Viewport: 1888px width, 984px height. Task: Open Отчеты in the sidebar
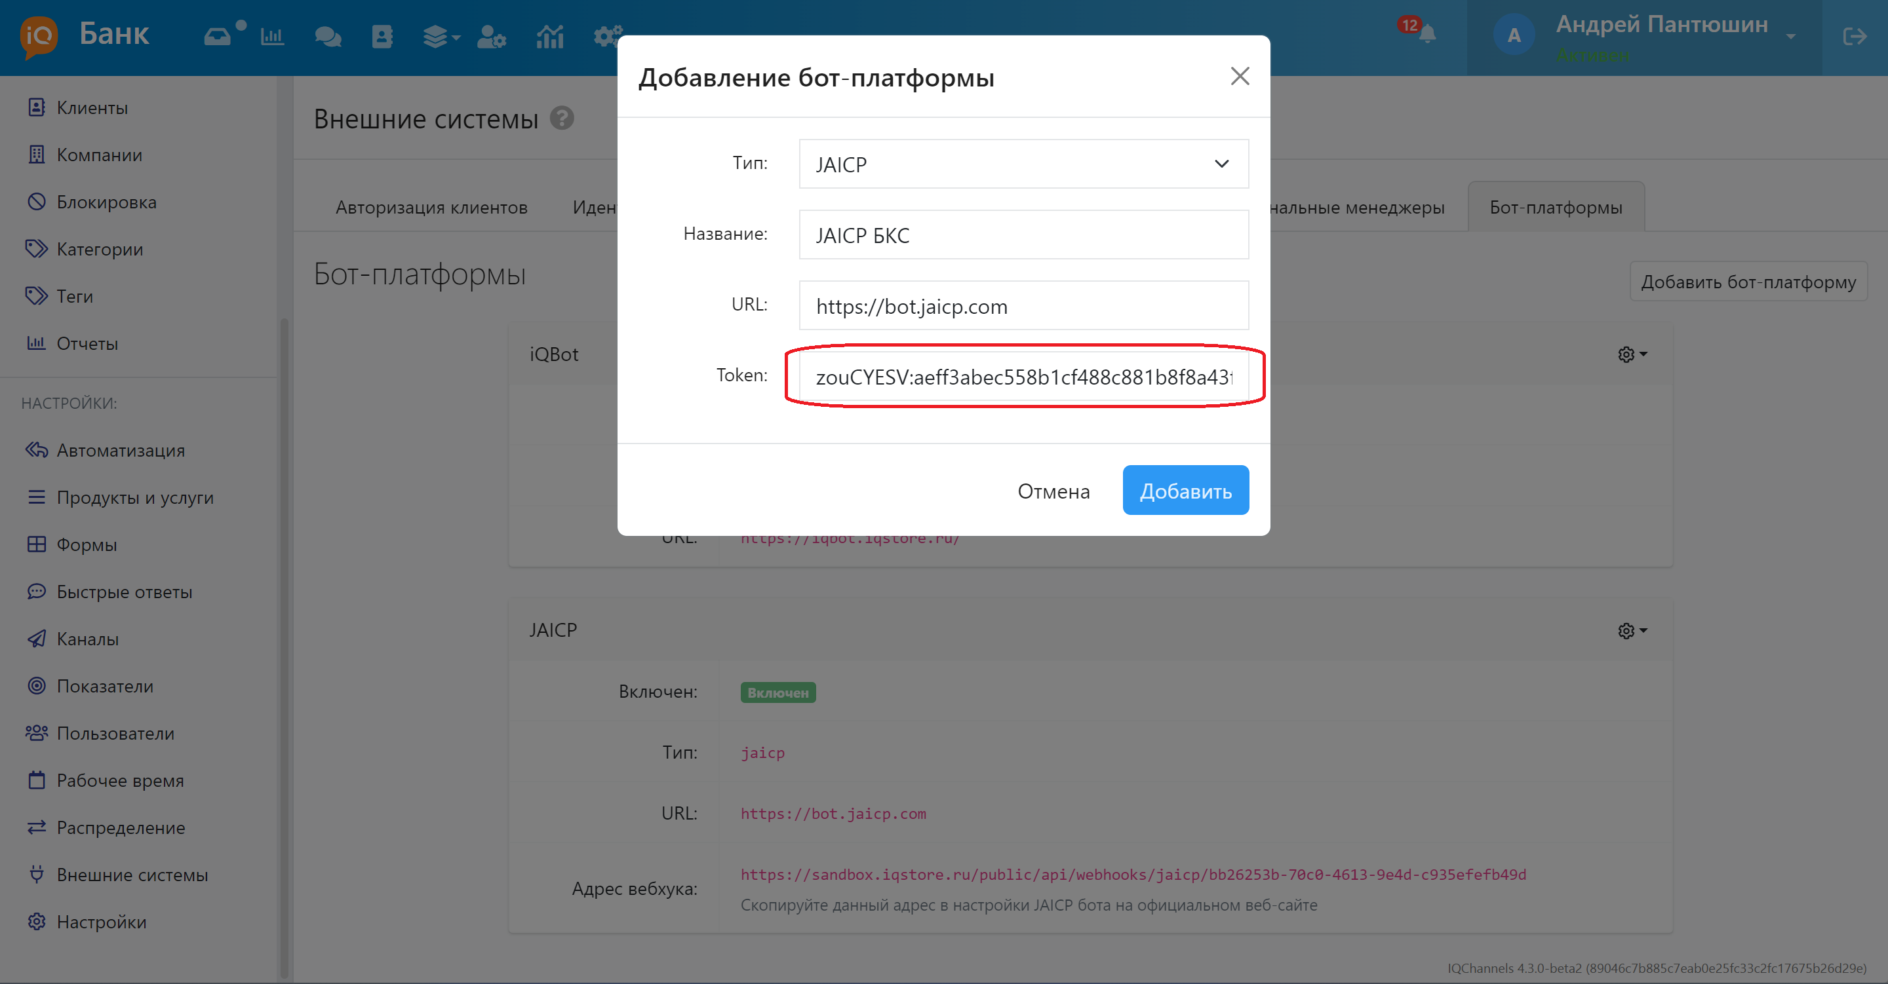coord(87,344)
